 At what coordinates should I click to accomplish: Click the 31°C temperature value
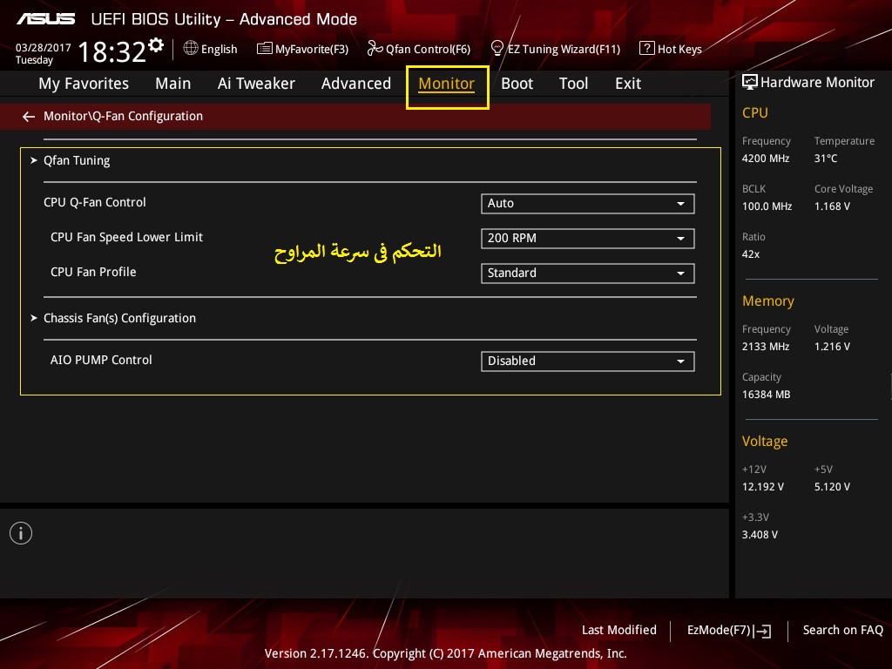[826, 159]
